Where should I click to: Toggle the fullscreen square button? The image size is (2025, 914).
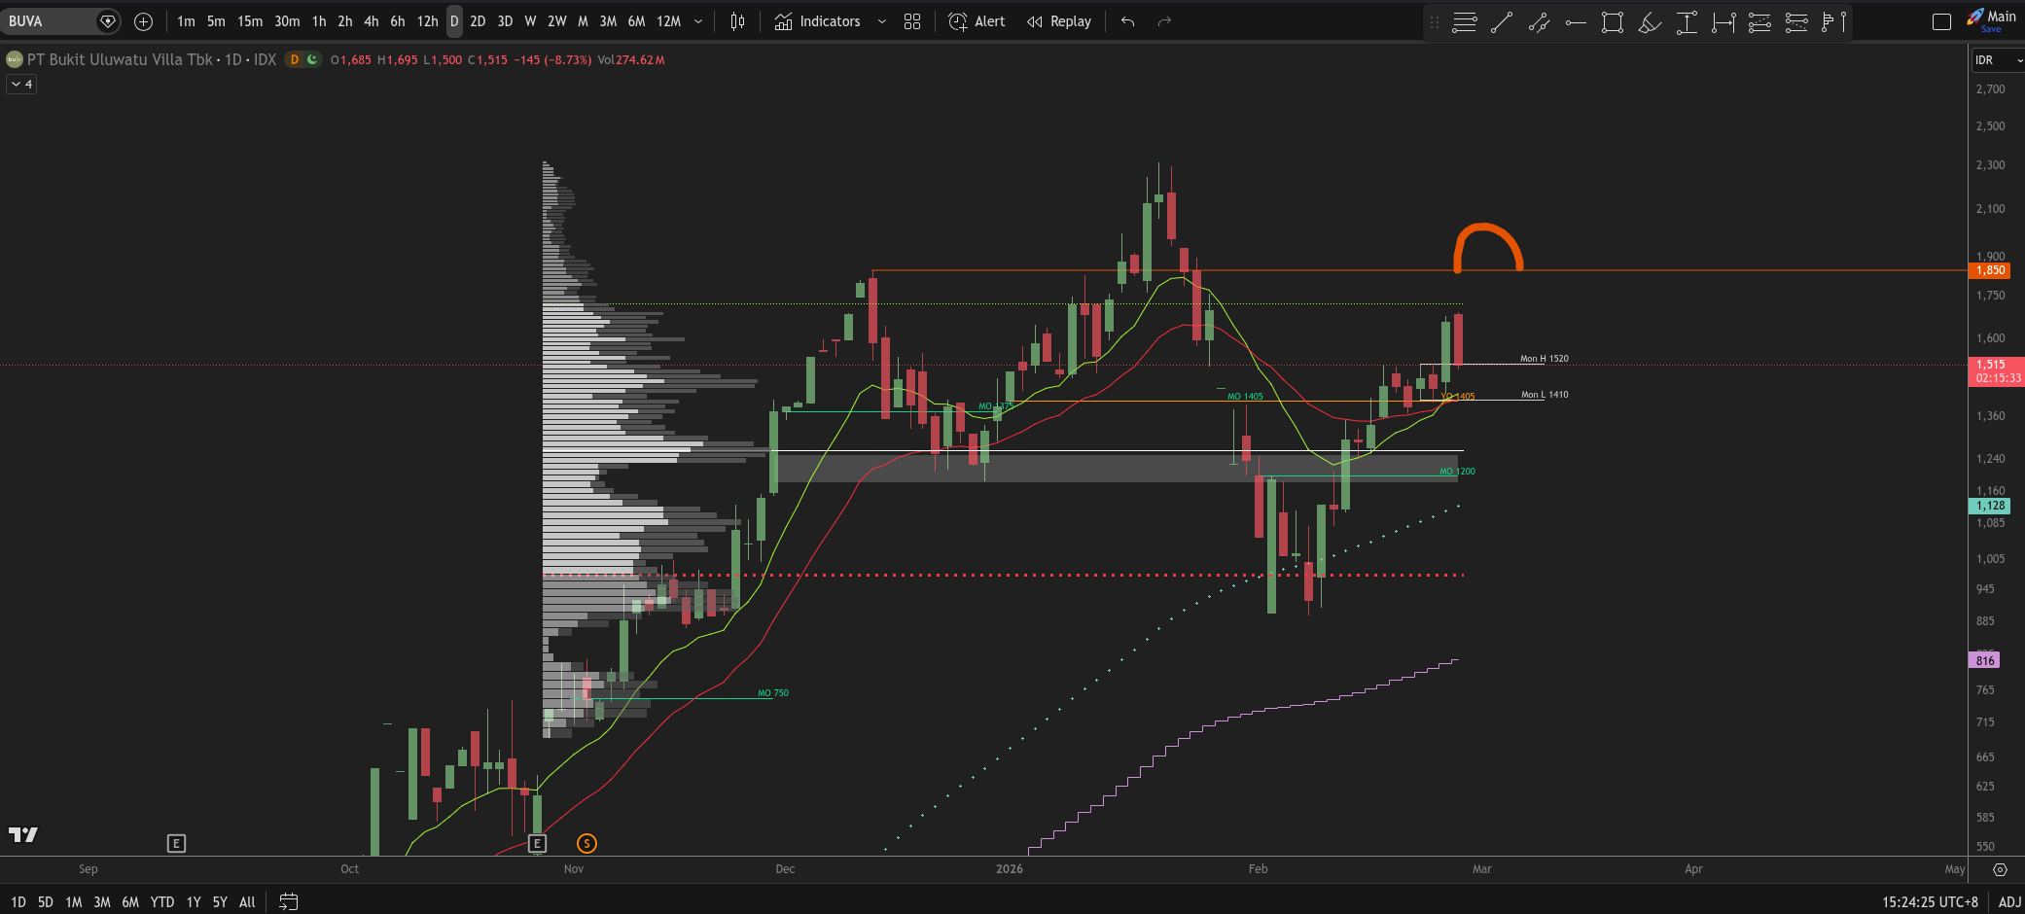tap(1941, 22)
